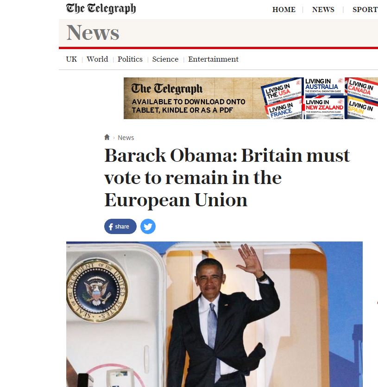Click the home icon in the breadcrumb
The width and height of the screenshot is (378, 387).
point(107,137)
